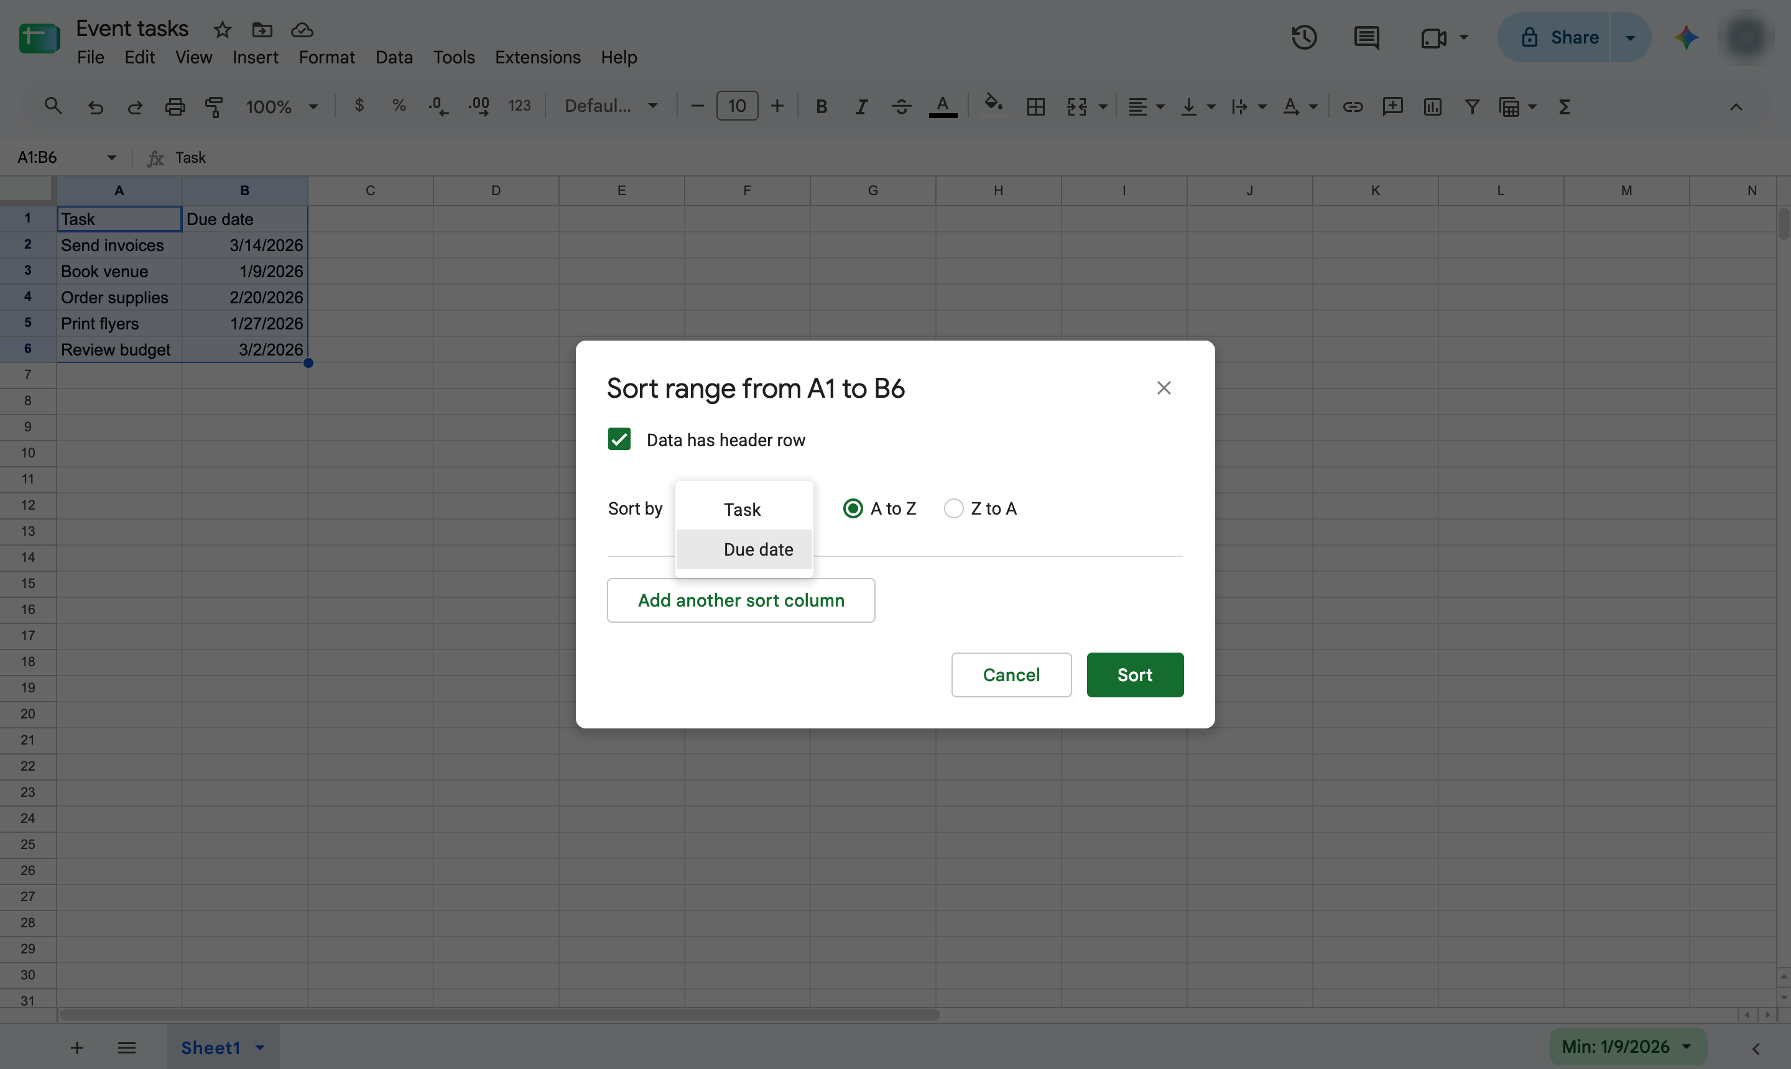The image size is (1791, 1069).
Task: Click the redo arrow icon
Action: 135,107
